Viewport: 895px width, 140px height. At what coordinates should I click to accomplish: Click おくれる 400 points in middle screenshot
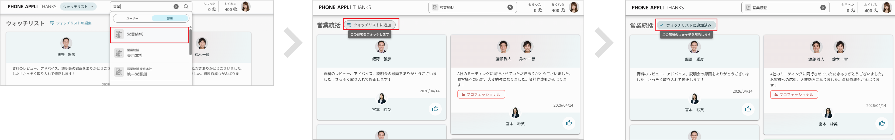click(557, 8)
